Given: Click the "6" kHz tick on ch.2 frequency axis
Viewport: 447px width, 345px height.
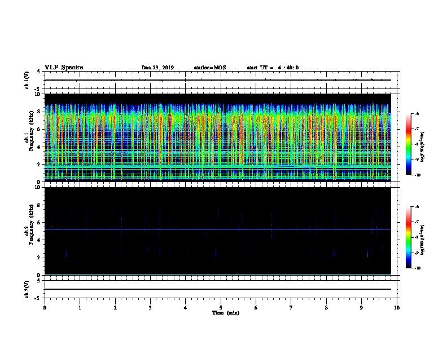Looking at the screenshot, I should click(x=39, y=223).
